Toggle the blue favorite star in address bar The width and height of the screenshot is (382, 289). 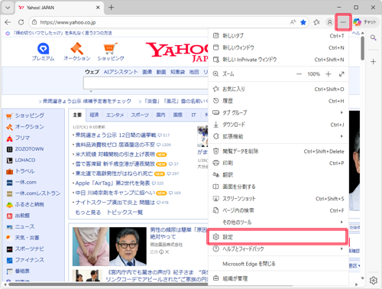[x=303, y=22]
